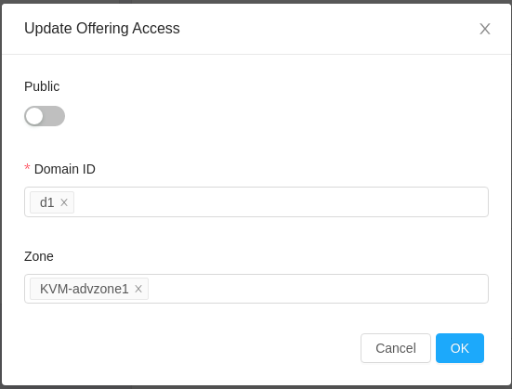This screenshot has height=389, width=512.
Task: Remove the KVM-advzone1 zone tag
Action: 138,289
